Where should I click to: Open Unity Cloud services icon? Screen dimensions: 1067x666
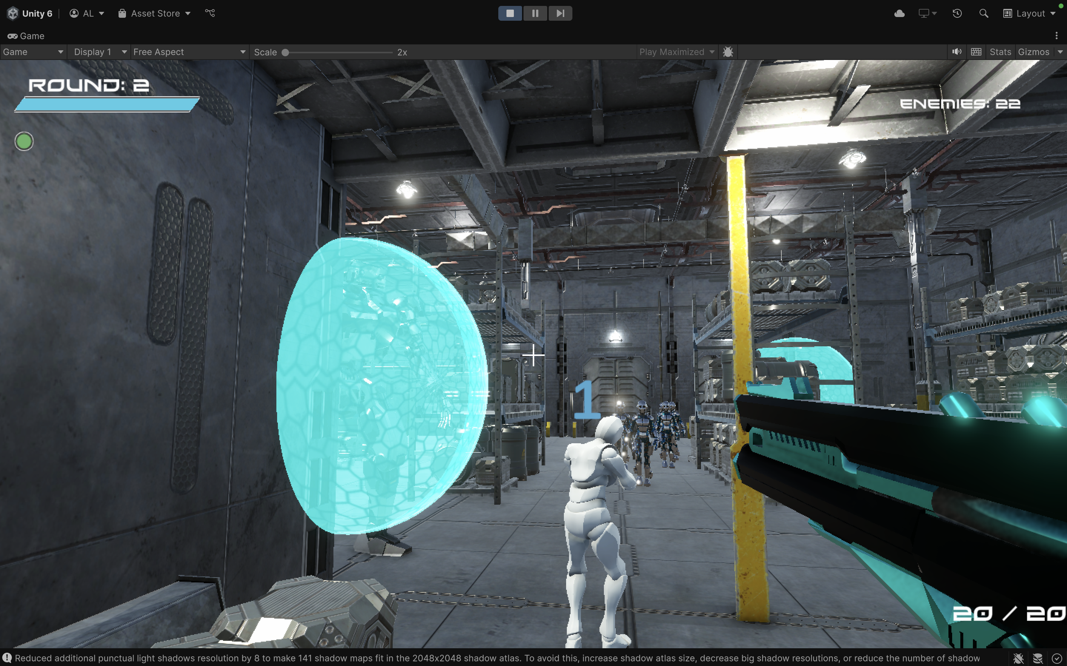pyautogui.click(x=900, y=13)
